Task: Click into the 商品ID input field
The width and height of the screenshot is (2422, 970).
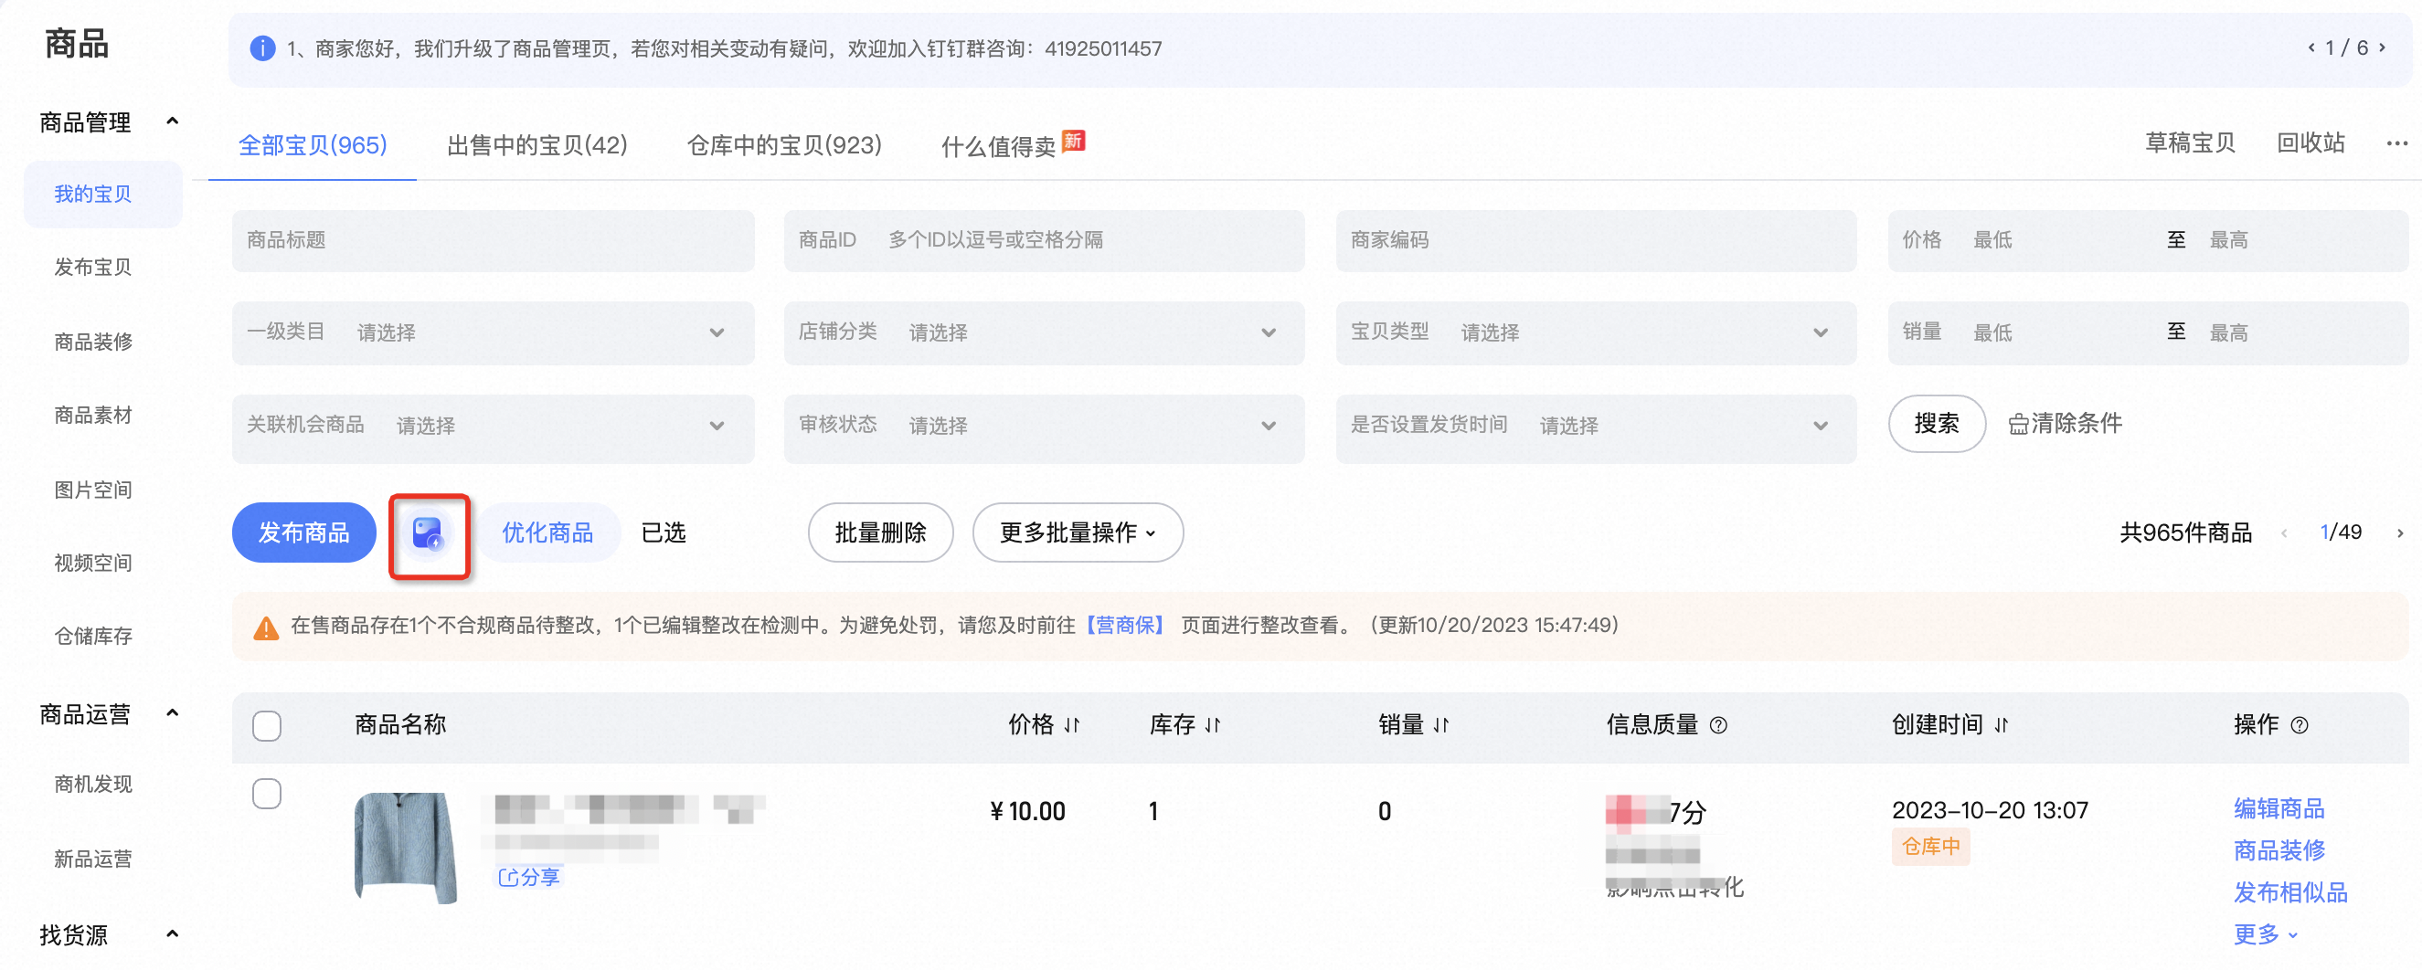Action: pos(1044,240)
